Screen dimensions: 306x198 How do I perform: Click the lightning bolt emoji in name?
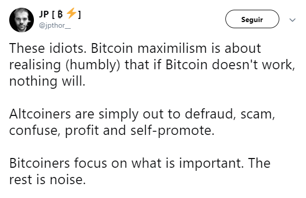click(71, 13)
